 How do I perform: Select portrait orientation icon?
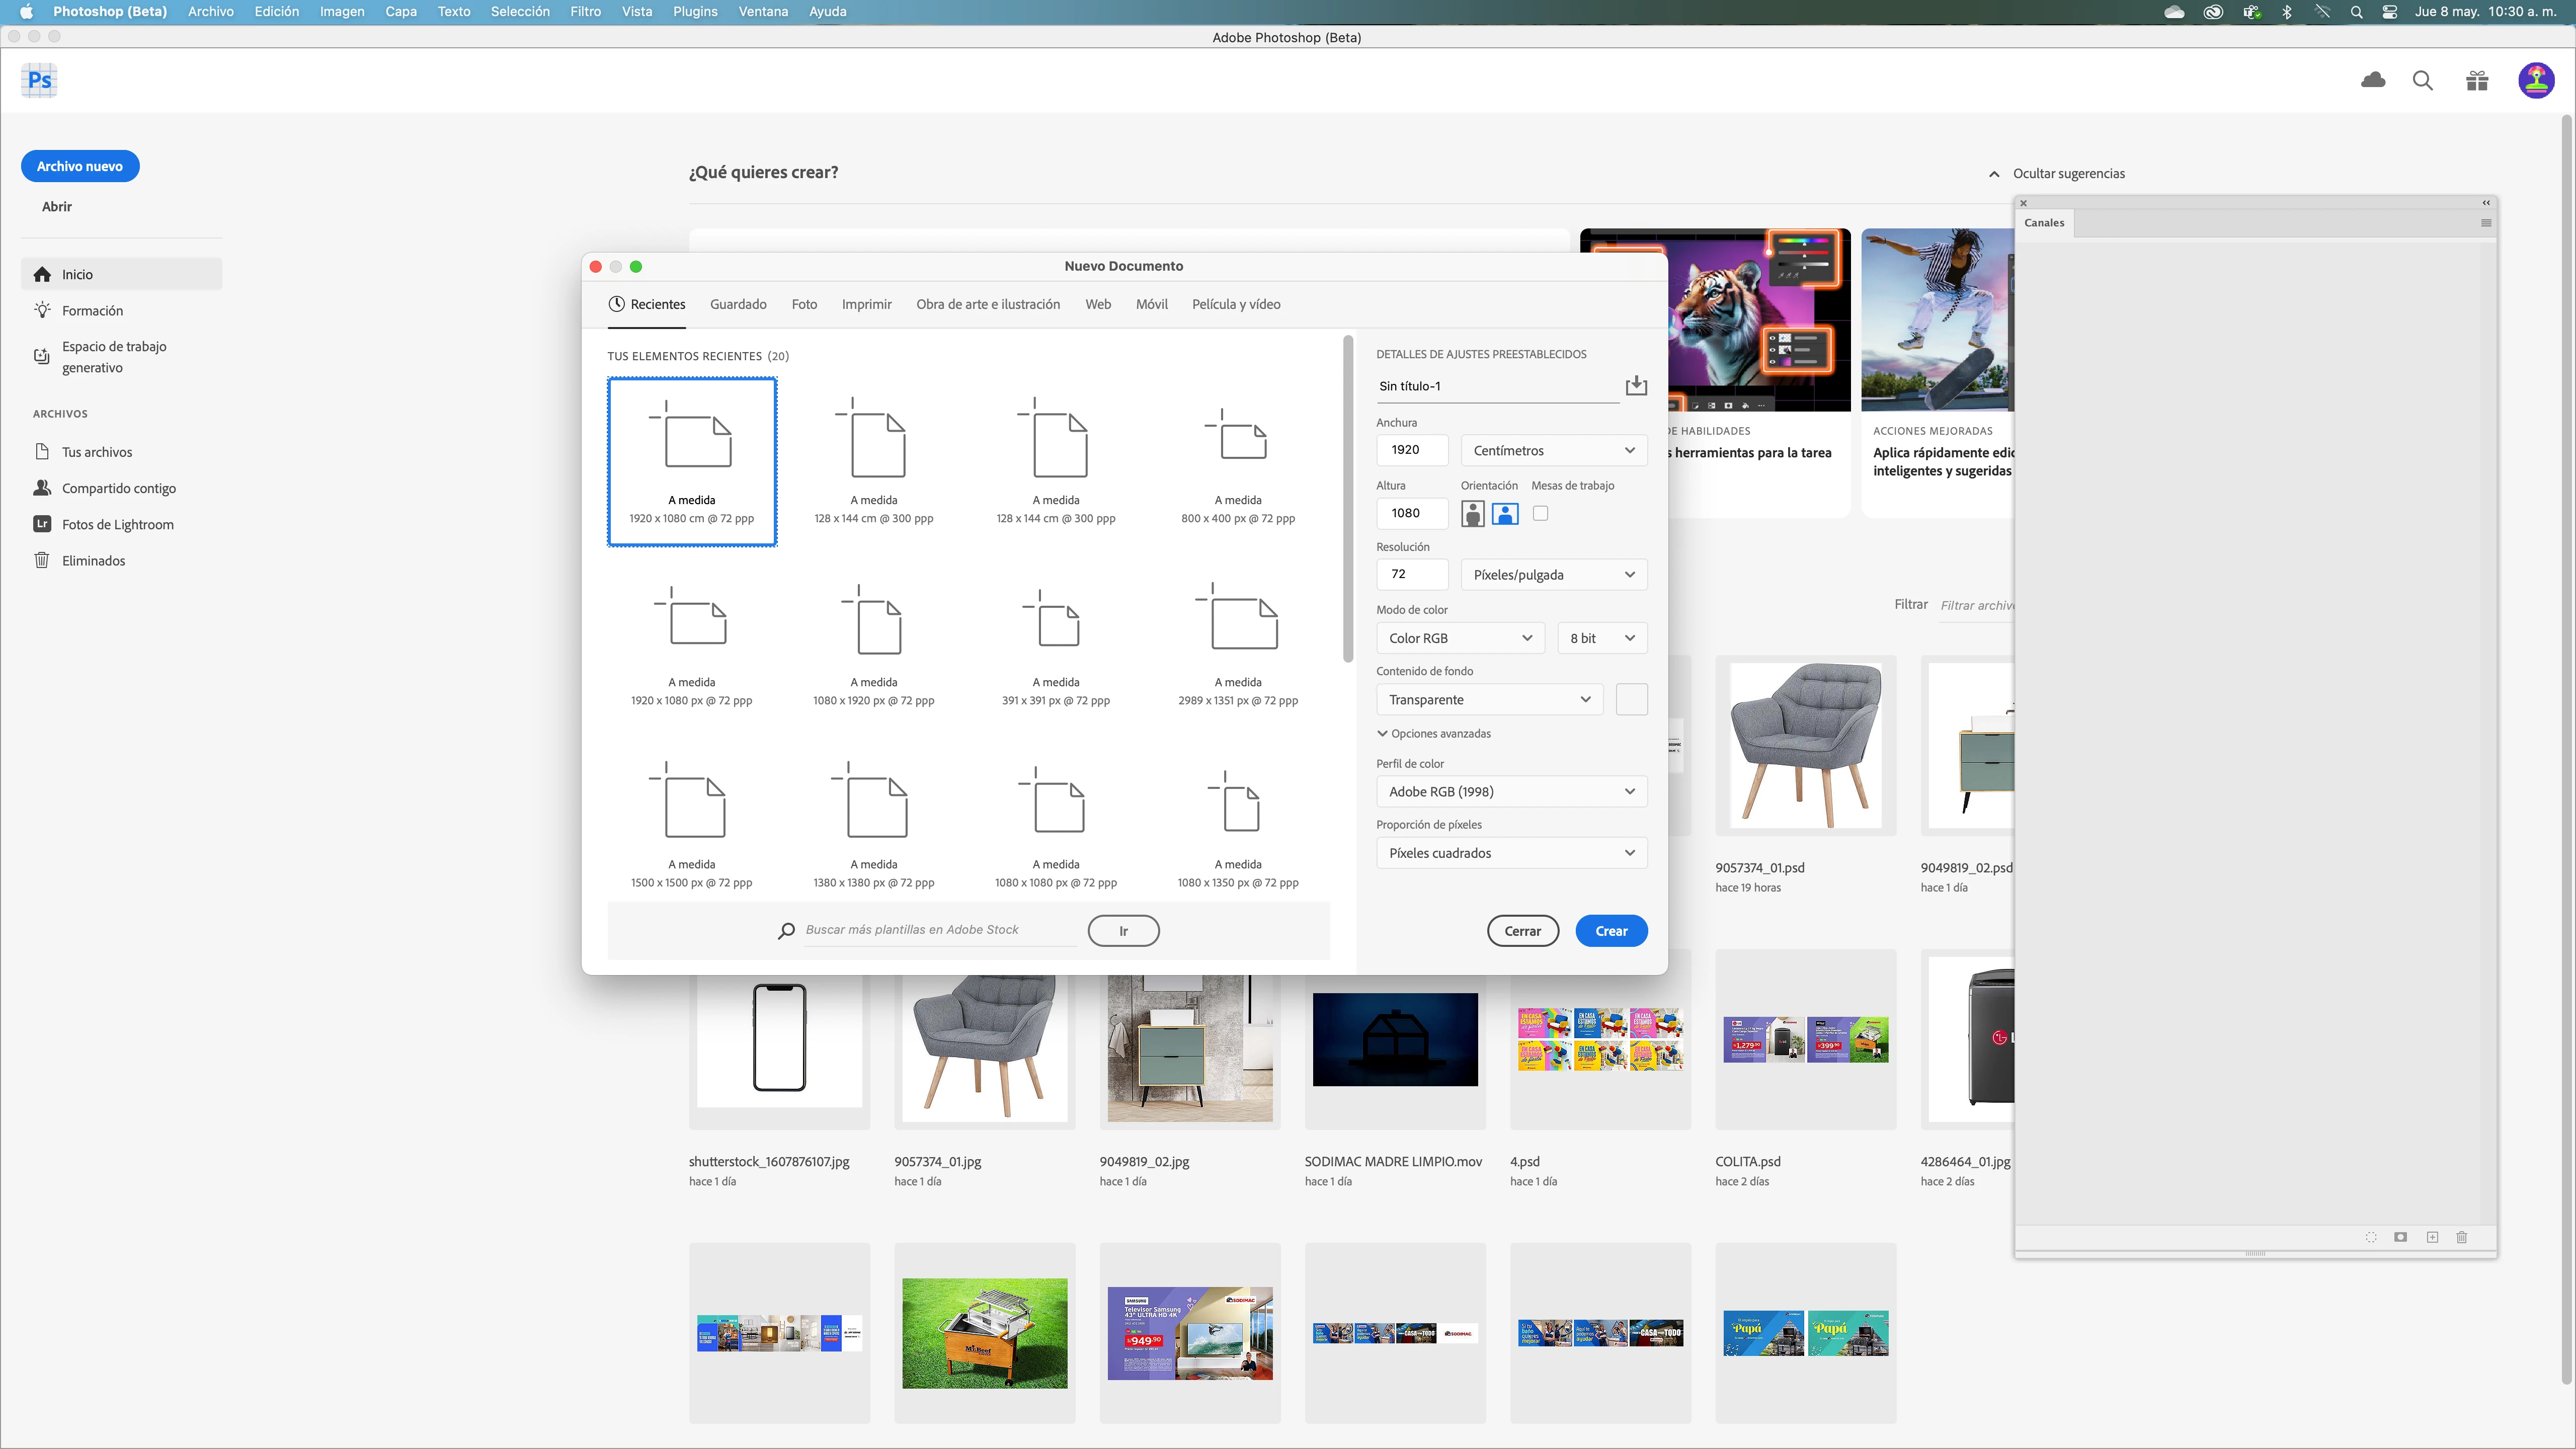coord(1472,514)
